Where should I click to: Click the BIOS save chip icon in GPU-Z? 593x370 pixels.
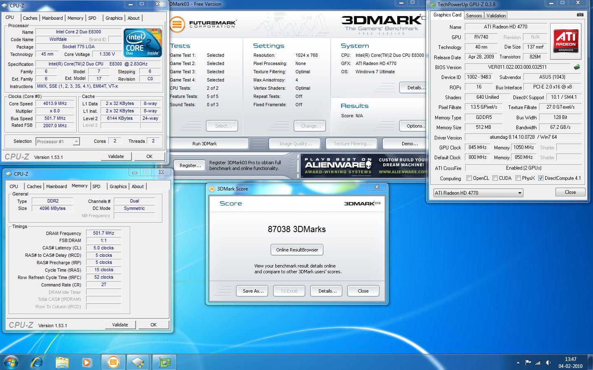[577, 67]
